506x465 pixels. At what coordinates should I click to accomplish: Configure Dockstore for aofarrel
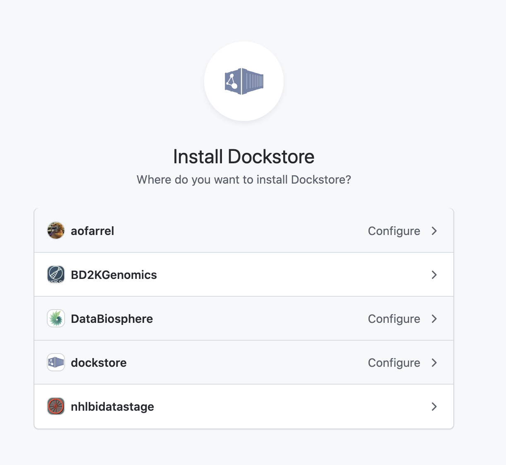coord(394,231)
